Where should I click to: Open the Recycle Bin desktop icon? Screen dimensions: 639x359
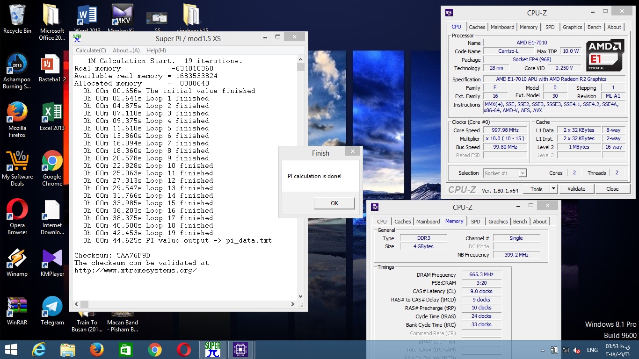(x=17, y=19)
